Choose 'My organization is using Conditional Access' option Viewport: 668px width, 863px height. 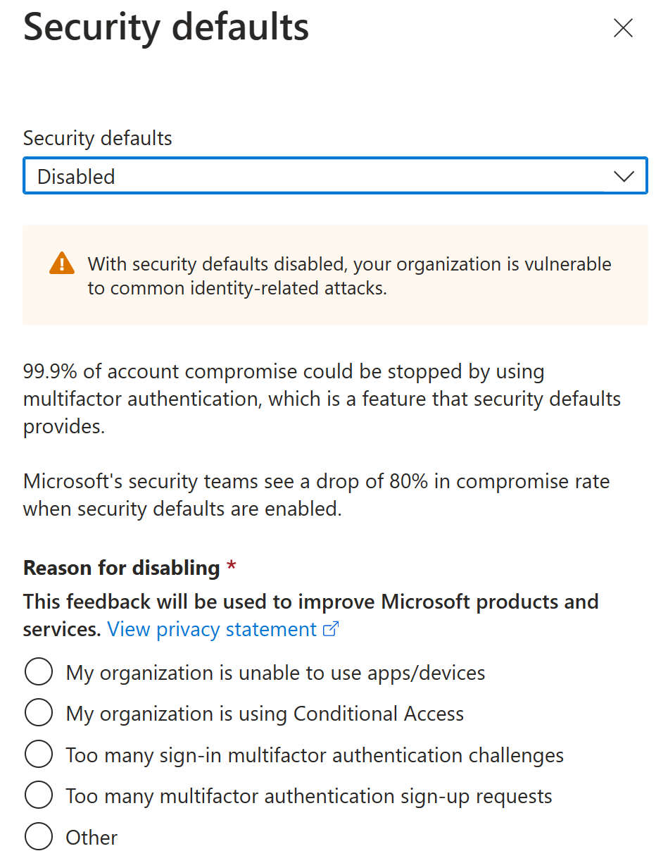pyautogui.click(x=39, y=714)
